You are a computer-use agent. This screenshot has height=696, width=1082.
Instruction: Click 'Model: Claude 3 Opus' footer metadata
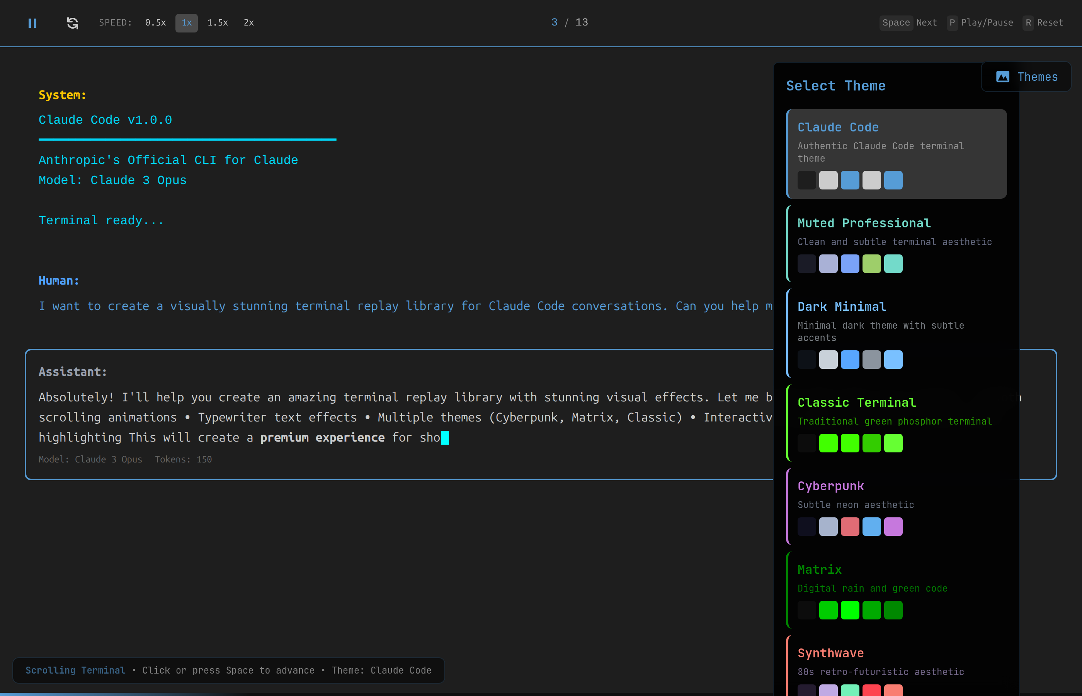(x=90, y=460)
